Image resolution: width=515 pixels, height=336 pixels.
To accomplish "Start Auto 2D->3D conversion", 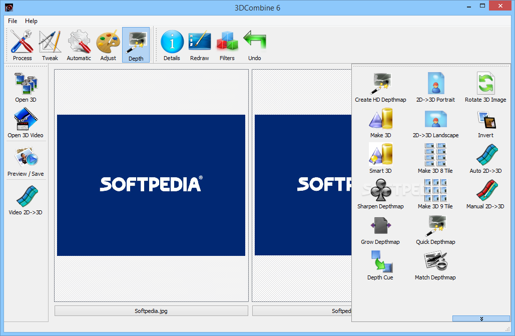I will (485, 159).
